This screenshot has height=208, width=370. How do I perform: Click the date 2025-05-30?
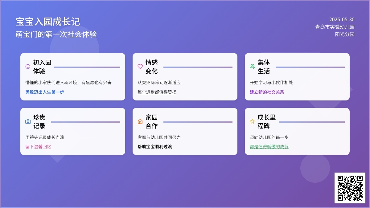(x=342, y=19)
